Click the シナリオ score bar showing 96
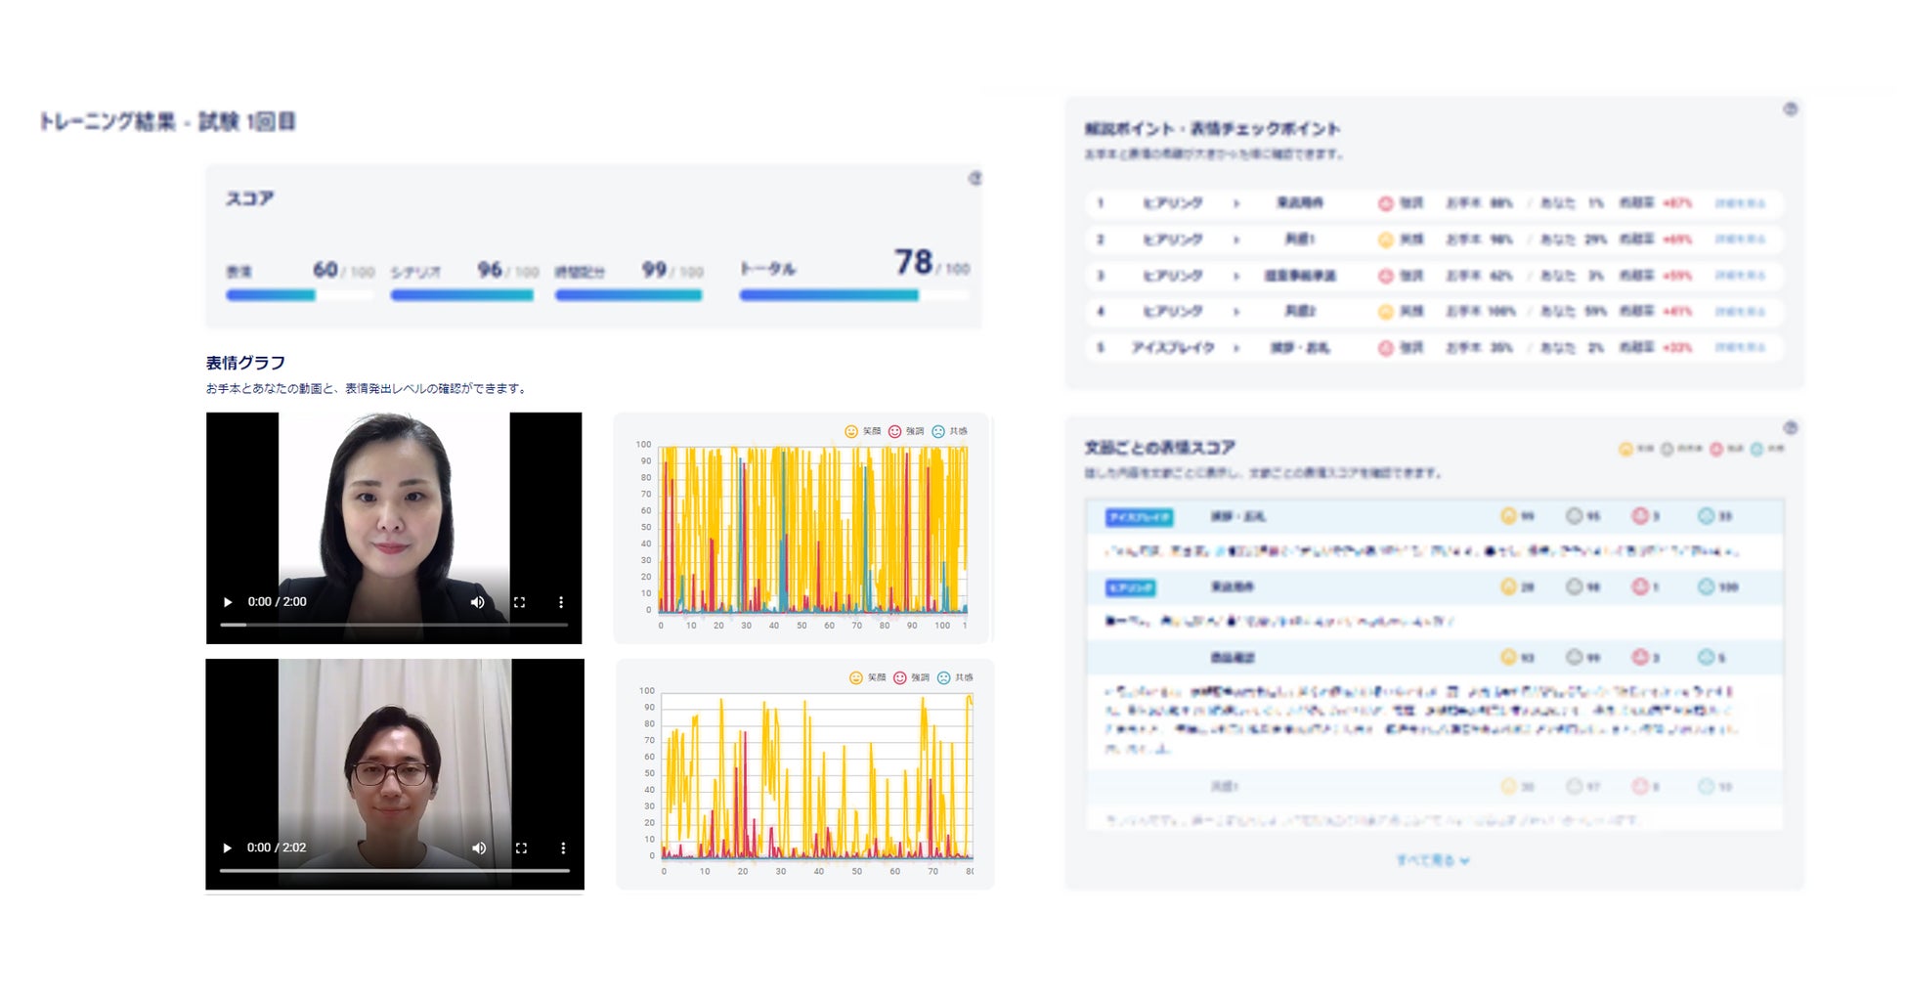 pyautogui.click(x=464, y=295)
